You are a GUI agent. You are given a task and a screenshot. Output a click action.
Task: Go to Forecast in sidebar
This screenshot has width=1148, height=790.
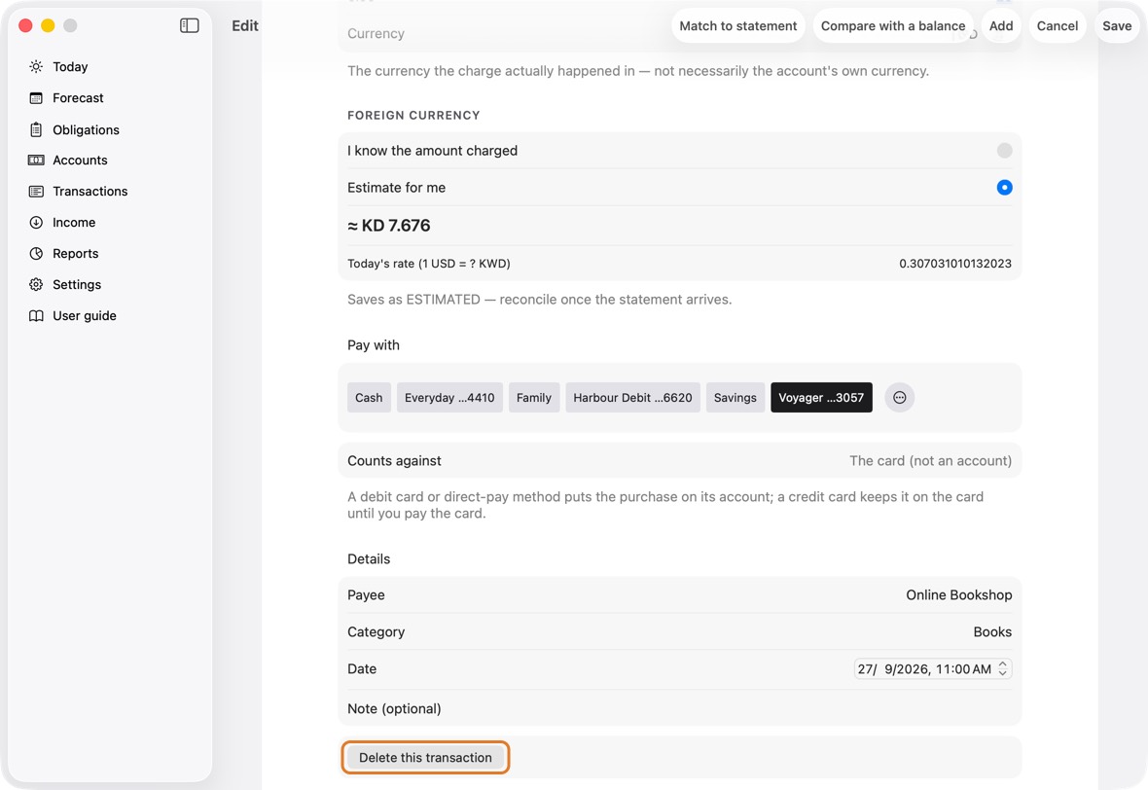pos(79,98)
